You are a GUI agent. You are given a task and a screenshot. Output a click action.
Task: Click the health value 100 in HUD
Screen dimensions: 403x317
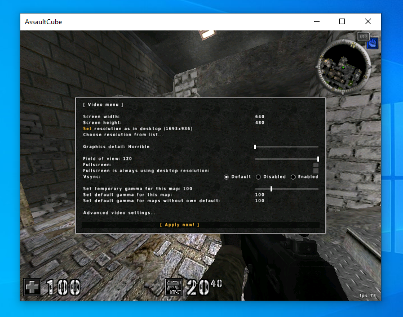click(x=64, y=287)
